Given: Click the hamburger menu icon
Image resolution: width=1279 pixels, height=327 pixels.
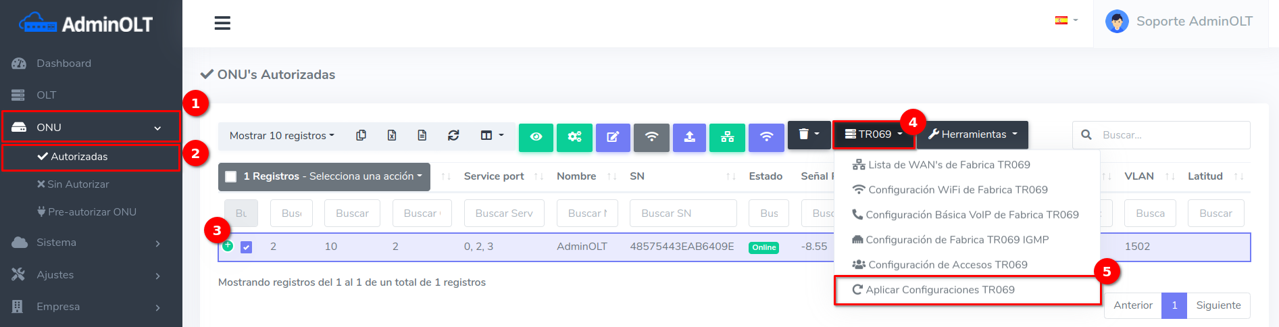Looking at the screenshot, I should [222, 23].
